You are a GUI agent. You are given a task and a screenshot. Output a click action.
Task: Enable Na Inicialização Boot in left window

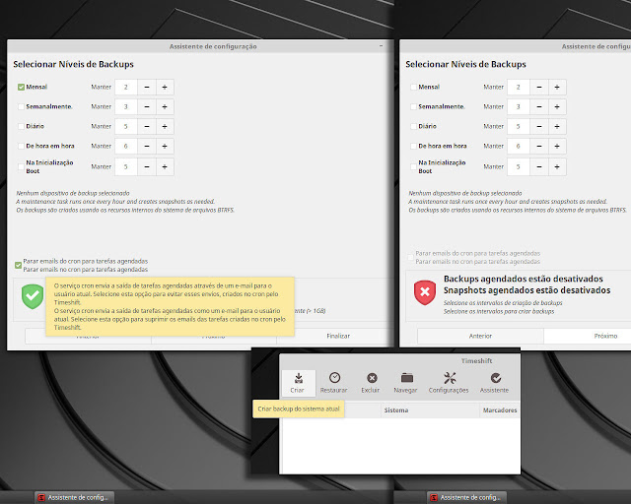click(21, 166)
